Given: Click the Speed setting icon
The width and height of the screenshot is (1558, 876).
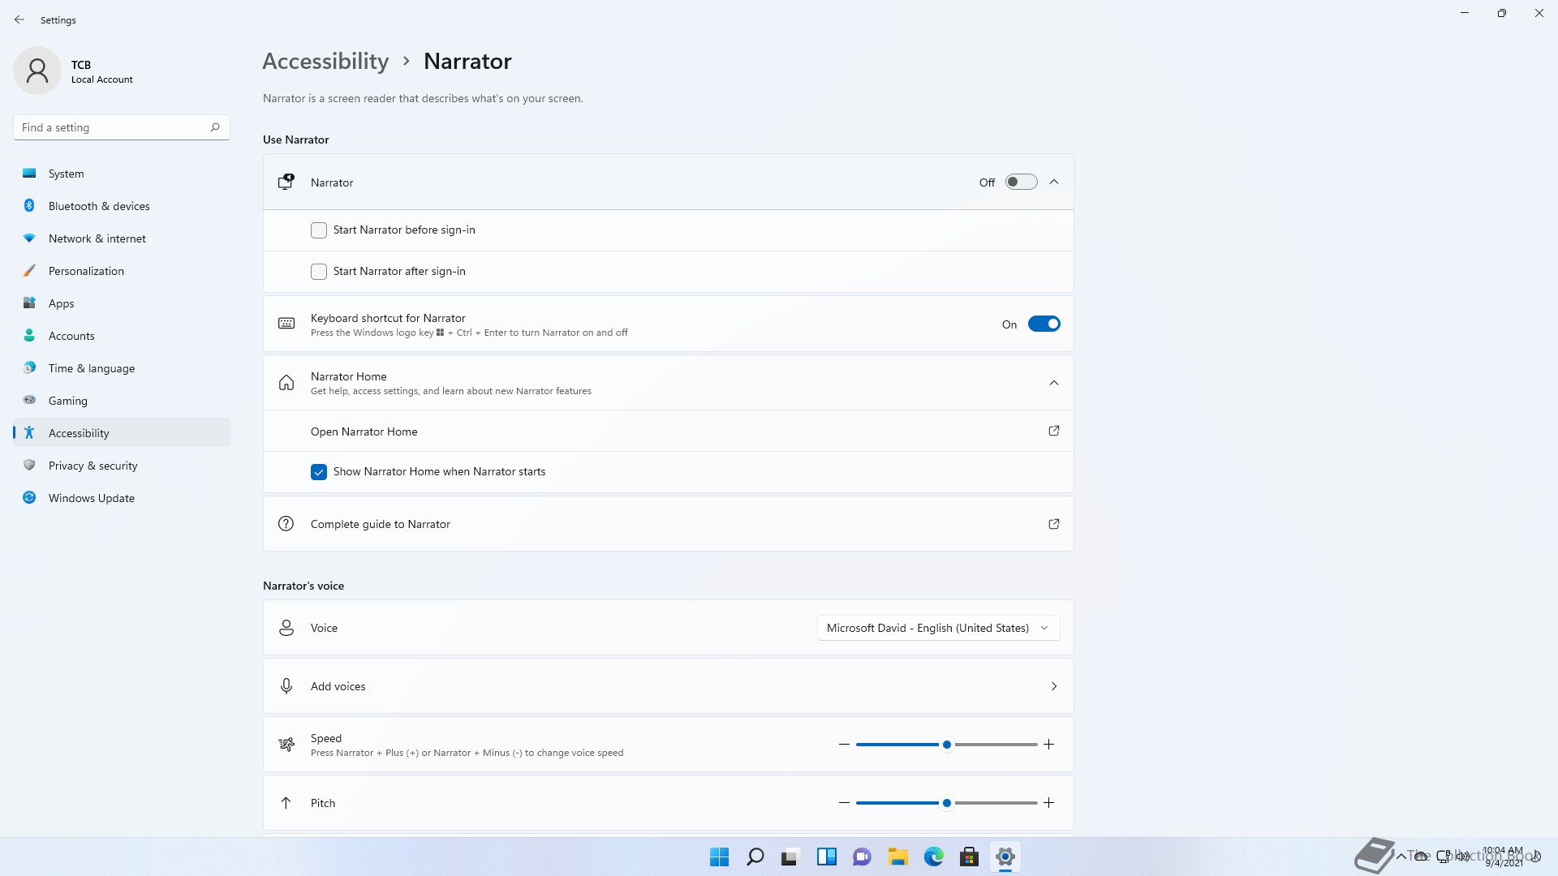Looking at the screenshot, I should coord(286,745).
